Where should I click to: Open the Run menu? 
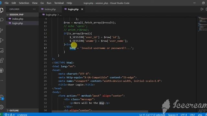(49, 3)
